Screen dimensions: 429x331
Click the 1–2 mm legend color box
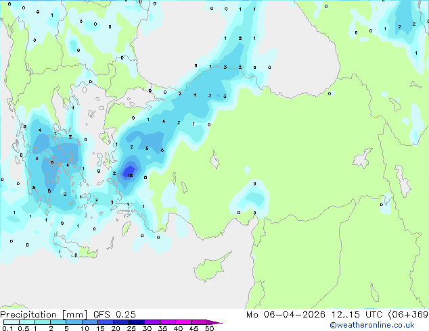(x=43, y=322)
